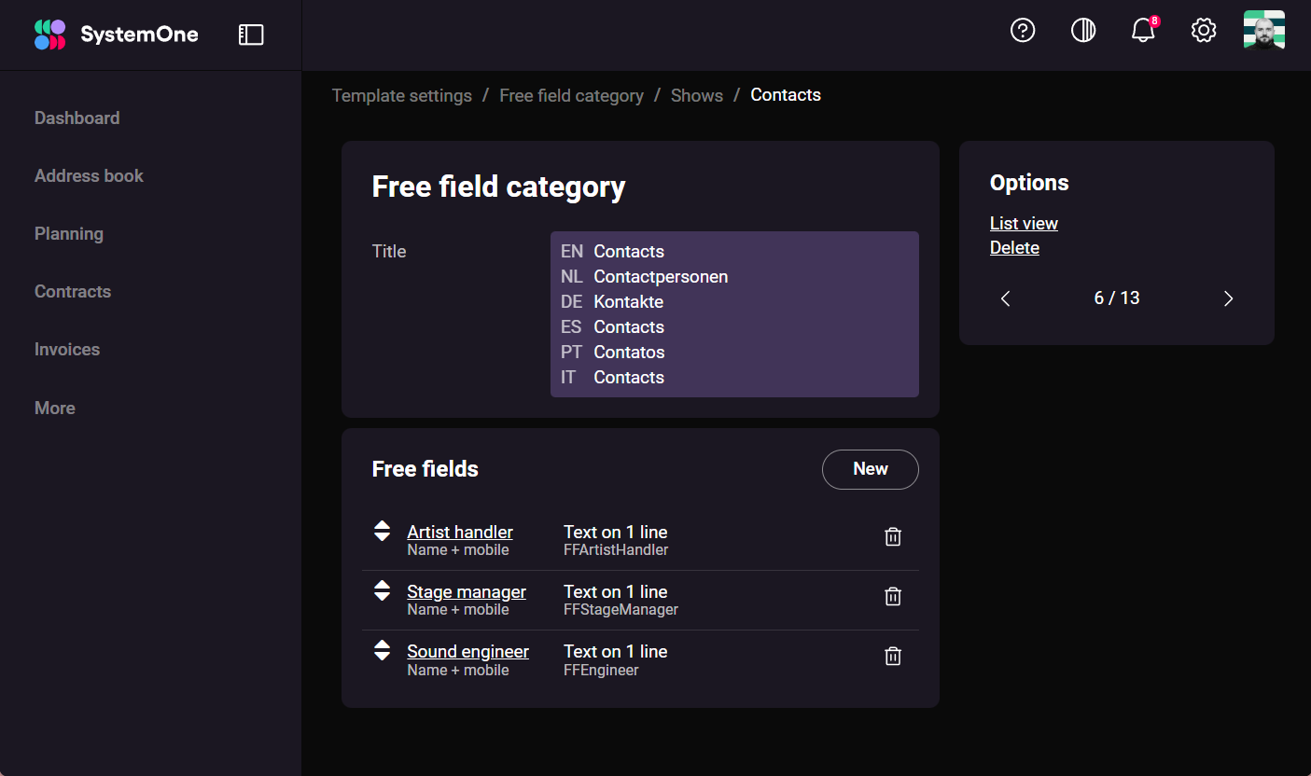Go to Template settings via breadcrumb
The width and height of the screenshot is (1311, 776).
click(x=402, y=95)
